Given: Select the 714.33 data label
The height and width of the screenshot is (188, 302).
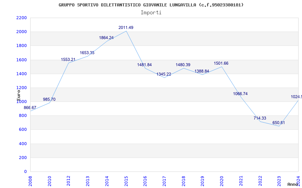Looking at the screenshot, I should (x=260, y=118).
